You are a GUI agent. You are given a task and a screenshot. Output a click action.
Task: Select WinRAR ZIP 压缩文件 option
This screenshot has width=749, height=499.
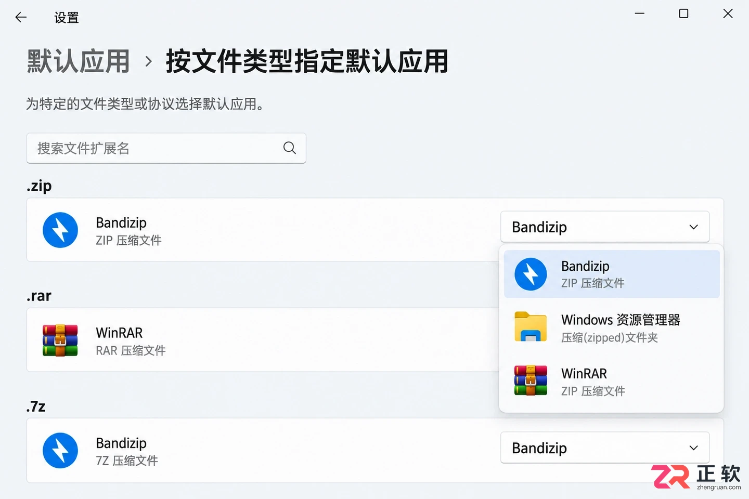point(612,381)
